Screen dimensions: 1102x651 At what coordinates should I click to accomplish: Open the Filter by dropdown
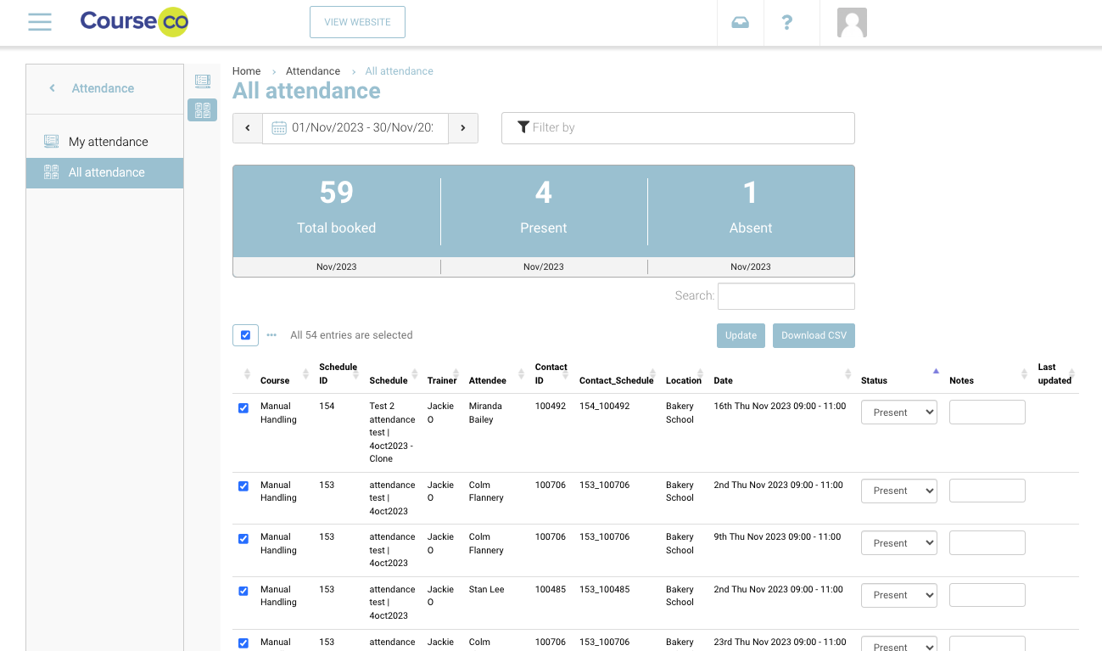click(x=677, y=128)
